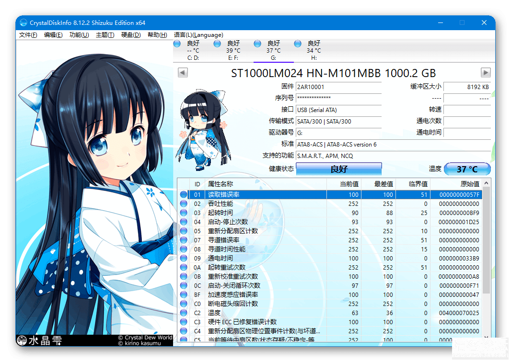The height and width of the screenshot is (362, 511).
Task: Click the 通电次数 power-on count field
Action: 467,121
